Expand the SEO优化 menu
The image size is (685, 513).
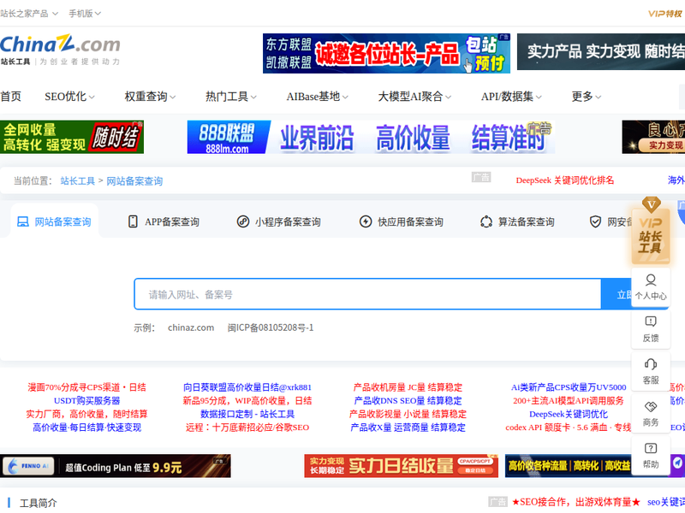70,97
